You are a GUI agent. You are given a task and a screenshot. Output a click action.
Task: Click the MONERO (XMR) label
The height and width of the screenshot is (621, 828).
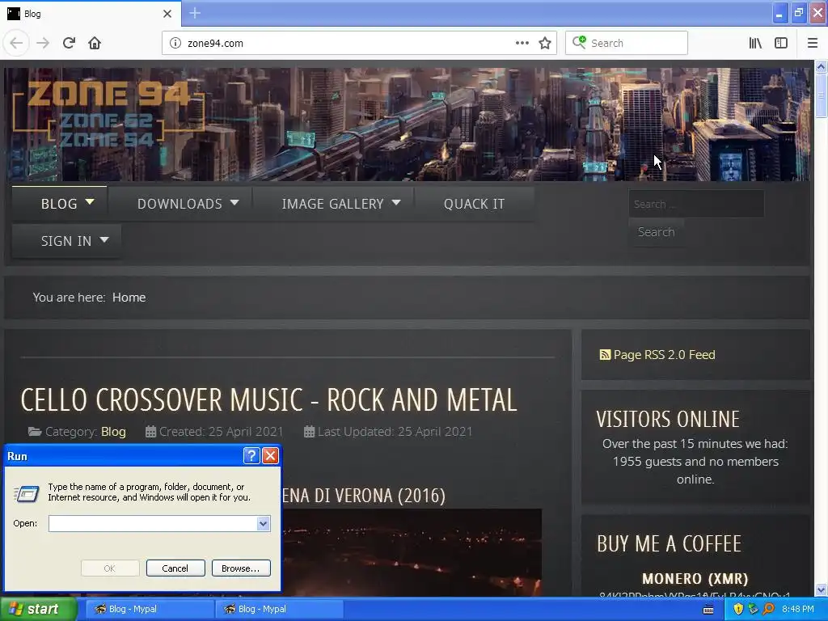695,579
